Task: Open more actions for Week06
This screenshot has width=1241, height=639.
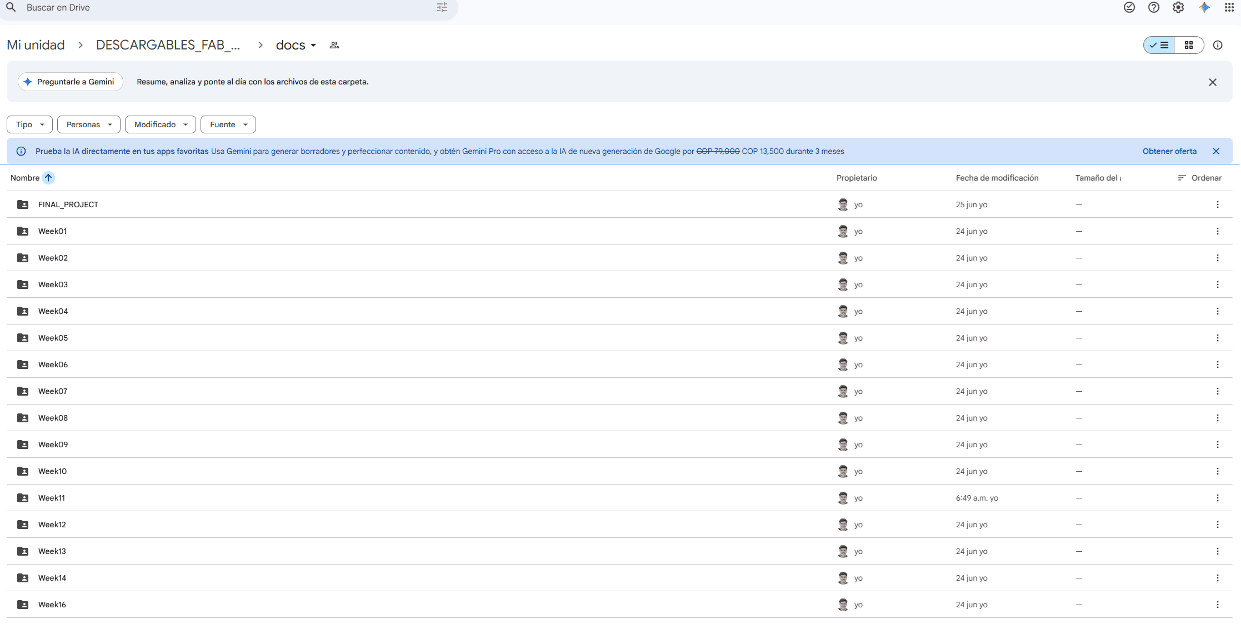Action: (1218, 365)
